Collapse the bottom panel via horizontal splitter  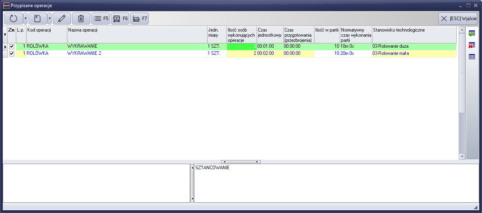pyautogui.click(x=241, y=162)
